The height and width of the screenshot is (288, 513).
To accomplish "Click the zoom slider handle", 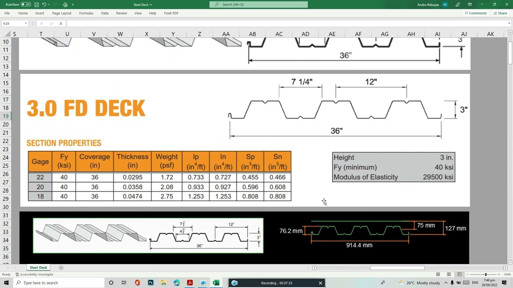I will tap(486, 274).
